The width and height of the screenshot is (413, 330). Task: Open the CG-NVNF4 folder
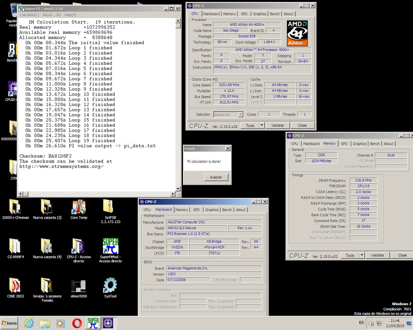[x=15, y=248]
